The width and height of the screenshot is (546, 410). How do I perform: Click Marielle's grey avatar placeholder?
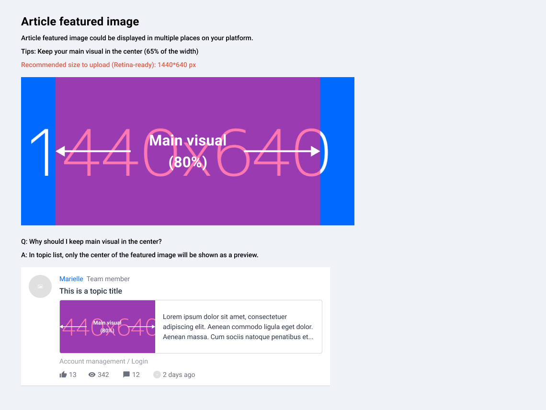tap(40, 286)
